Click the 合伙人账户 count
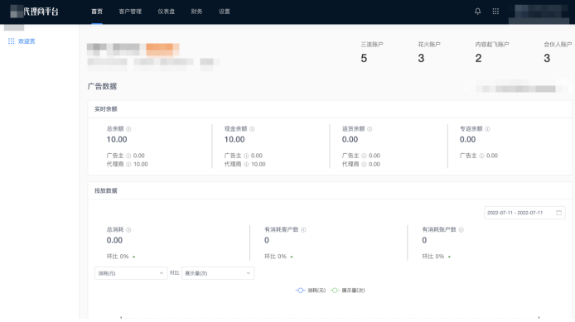575x322 pixels. [547, 58]
